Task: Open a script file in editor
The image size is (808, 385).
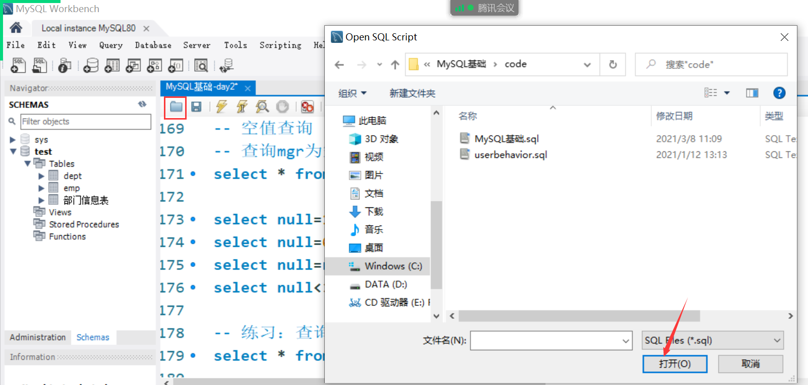Action: pyautogui.click(x=176, y=106)
